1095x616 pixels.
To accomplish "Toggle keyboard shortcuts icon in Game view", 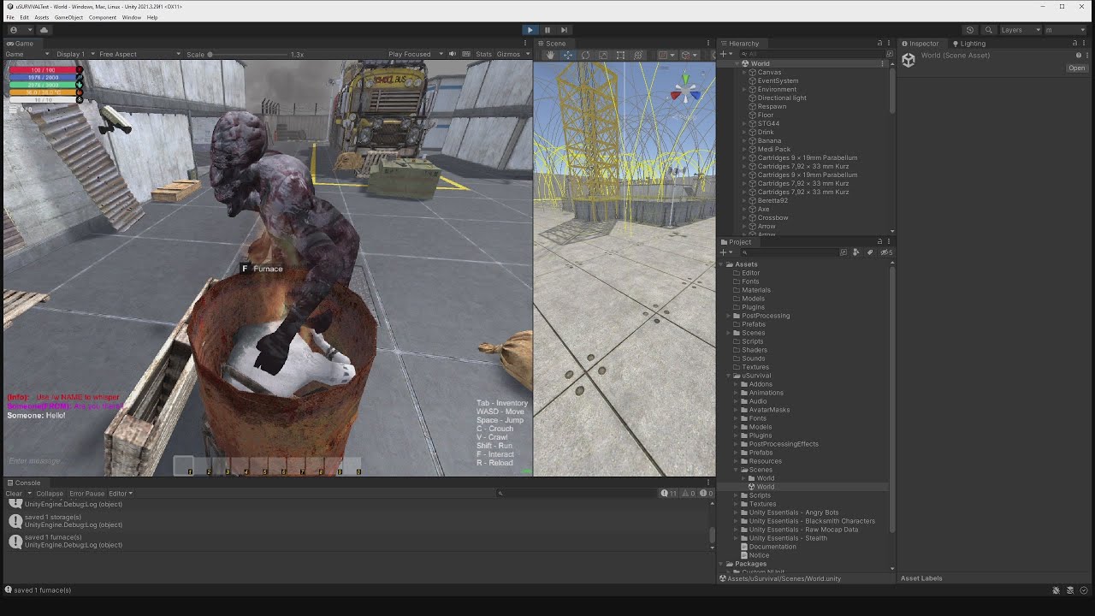I will (x=465, y=54).
